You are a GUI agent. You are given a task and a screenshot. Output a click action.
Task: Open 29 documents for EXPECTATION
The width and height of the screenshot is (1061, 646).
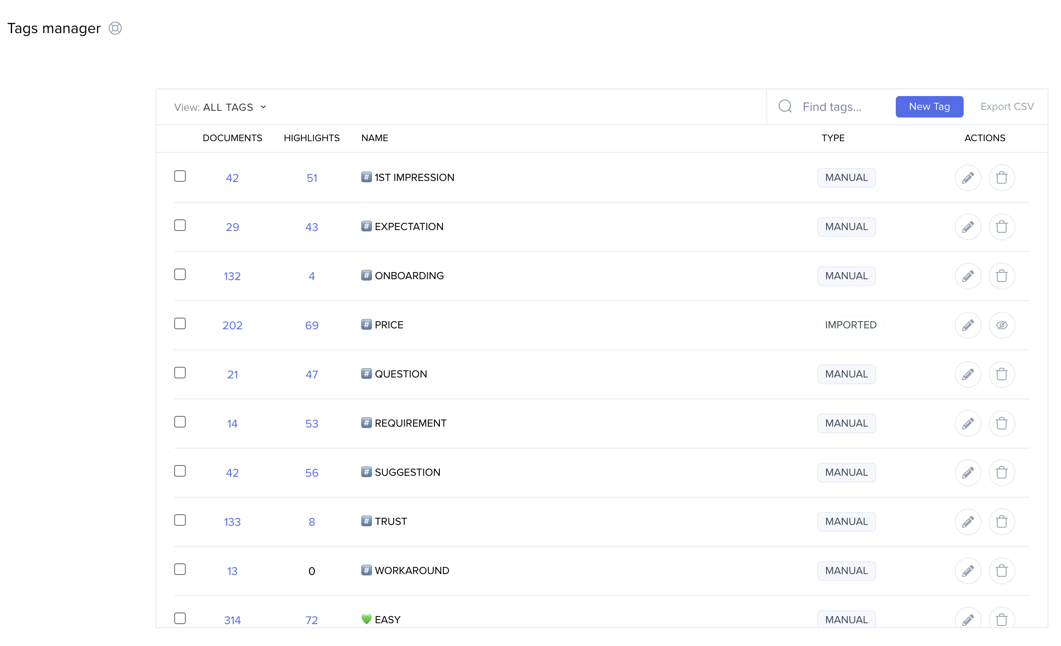tap(232, 227)
